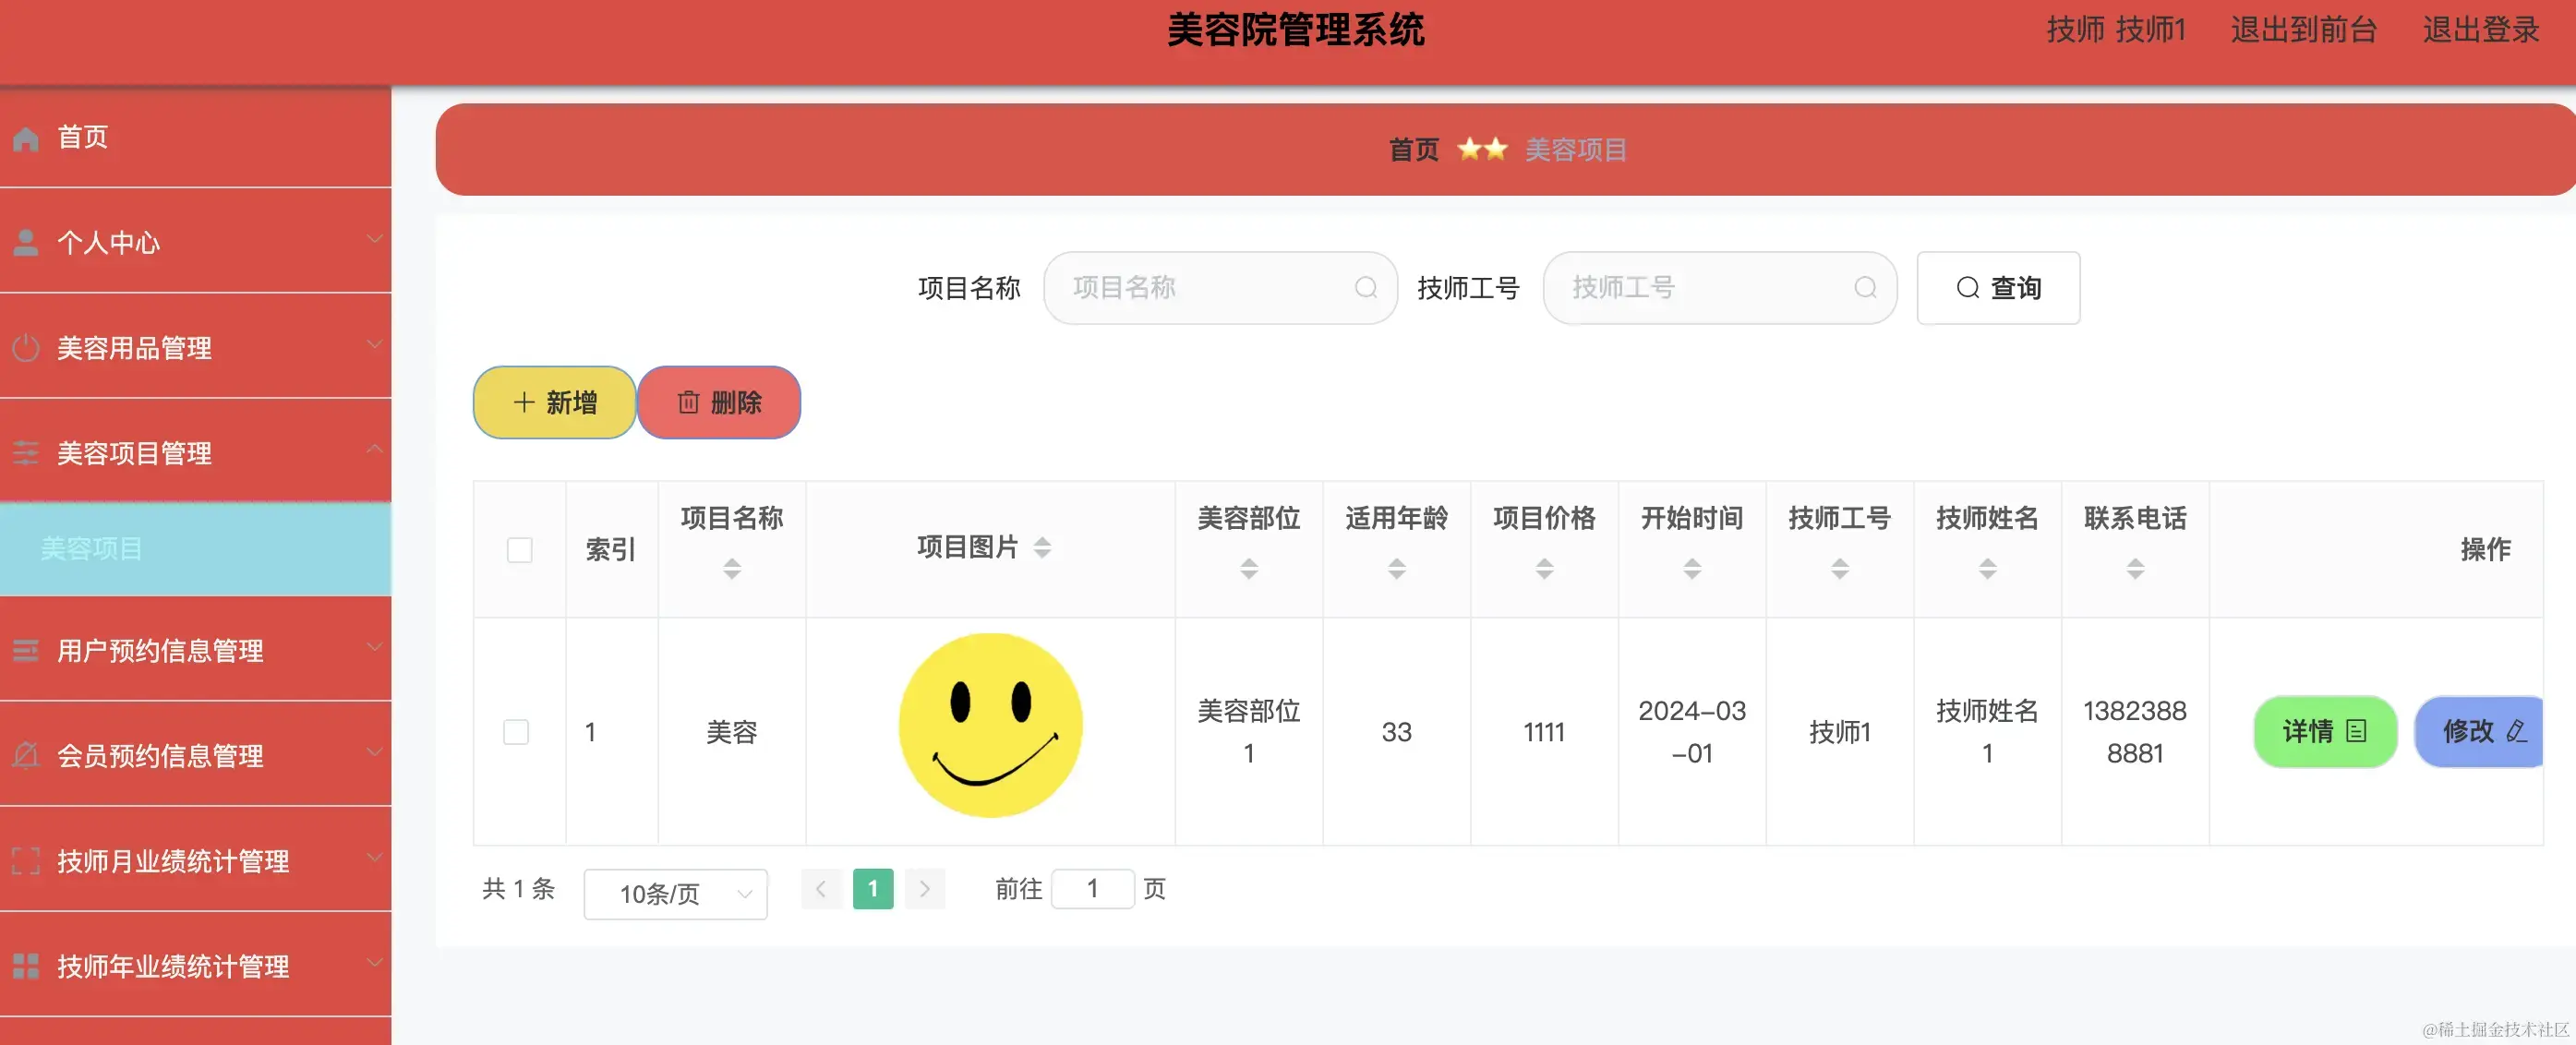Check the checkbox for row 1
2576x1045 pixels.
(x=517, y=731)
